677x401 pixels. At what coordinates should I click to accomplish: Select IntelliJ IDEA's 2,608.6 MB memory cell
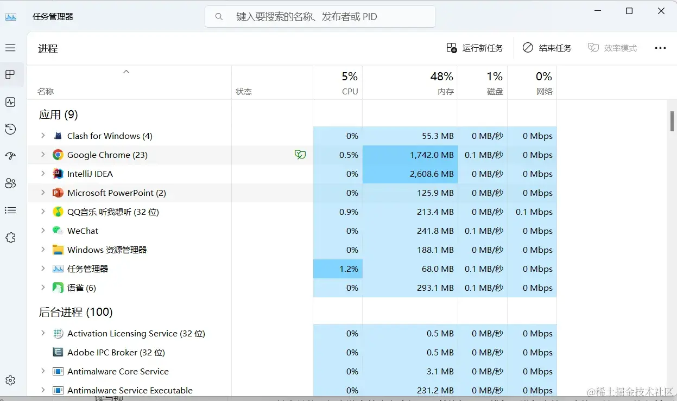410,174
